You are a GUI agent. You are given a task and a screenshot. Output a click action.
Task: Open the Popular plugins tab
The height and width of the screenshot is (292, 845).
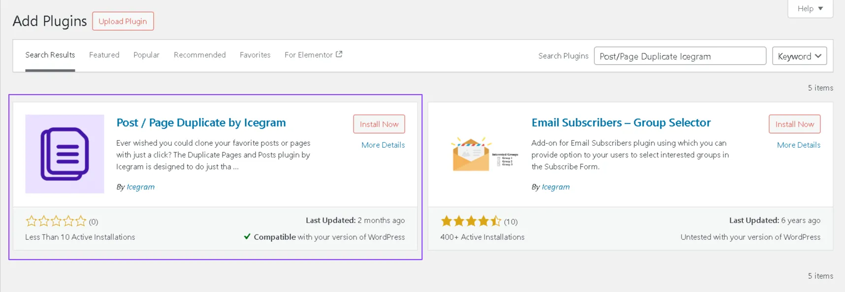(146, 55)
